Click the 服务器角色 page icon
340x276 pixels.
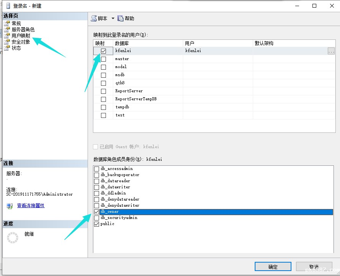(7, 30)
